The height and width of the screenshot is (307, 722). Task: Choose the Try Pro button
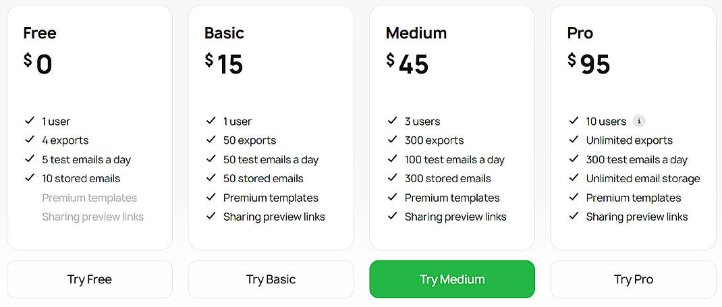click(633, 279)
